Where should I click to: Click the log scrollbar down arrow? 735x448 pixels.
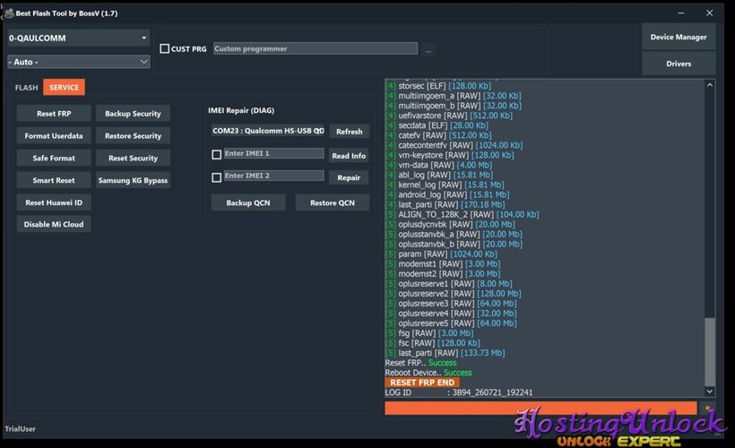(710, 392)
